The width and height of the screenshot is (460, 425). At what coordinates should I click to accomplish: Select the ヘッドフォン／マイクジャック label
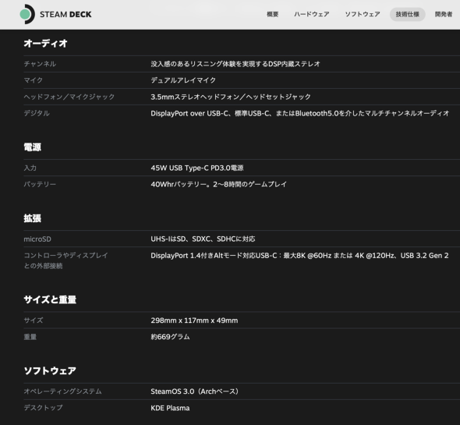(69, 97)
